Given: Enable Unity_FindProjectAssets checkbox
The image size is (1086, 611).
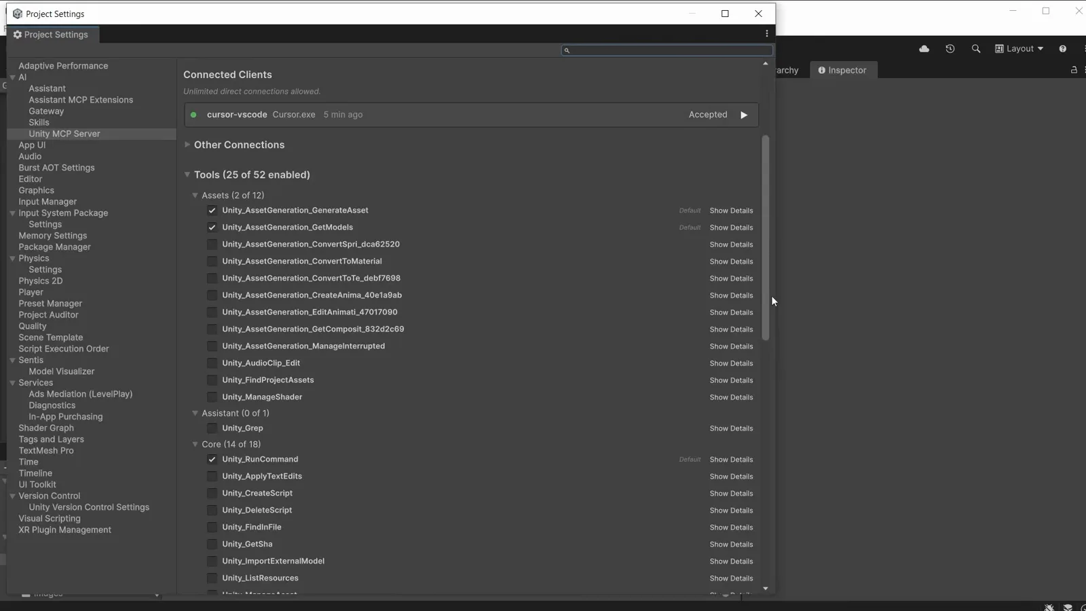Looking at the screenshot, I should (212, 380).
